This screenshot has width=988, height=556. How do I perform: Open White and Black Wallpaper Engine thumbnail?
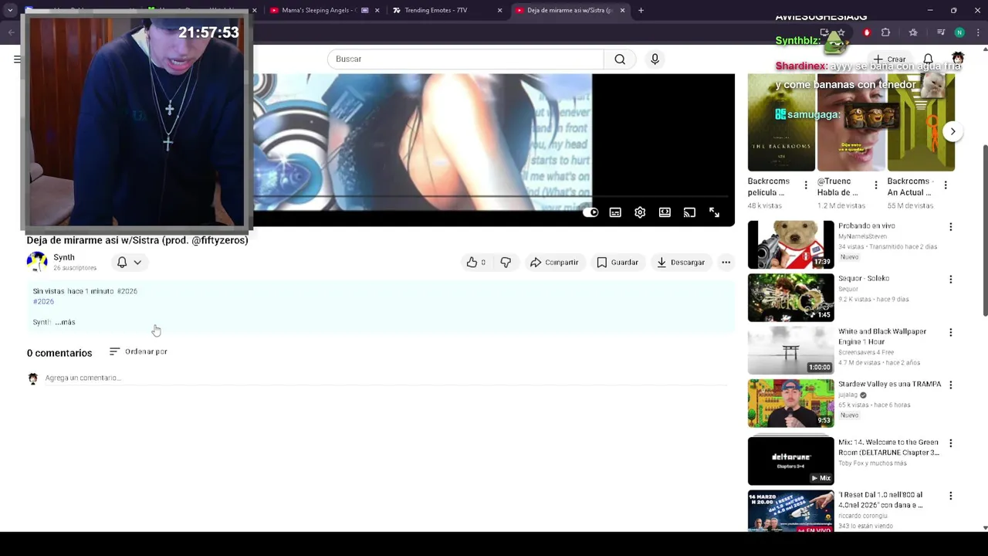(790, 351)
